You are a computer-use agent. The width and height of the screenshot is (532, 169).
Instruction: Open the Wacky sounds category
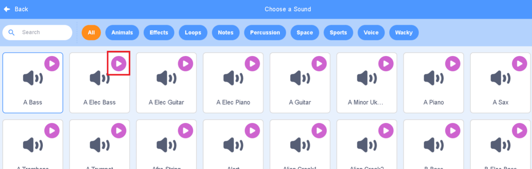pos(404,32)
